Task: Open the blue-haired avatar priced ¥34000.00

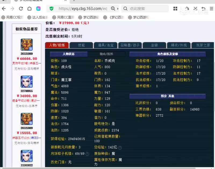Action: [x=27, y=82]
